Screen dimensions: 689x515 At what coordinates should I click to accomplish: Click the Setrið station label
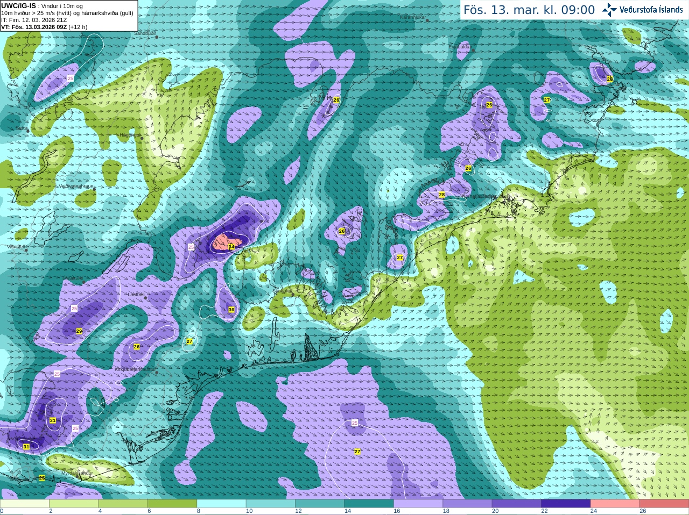pos(22,128)
